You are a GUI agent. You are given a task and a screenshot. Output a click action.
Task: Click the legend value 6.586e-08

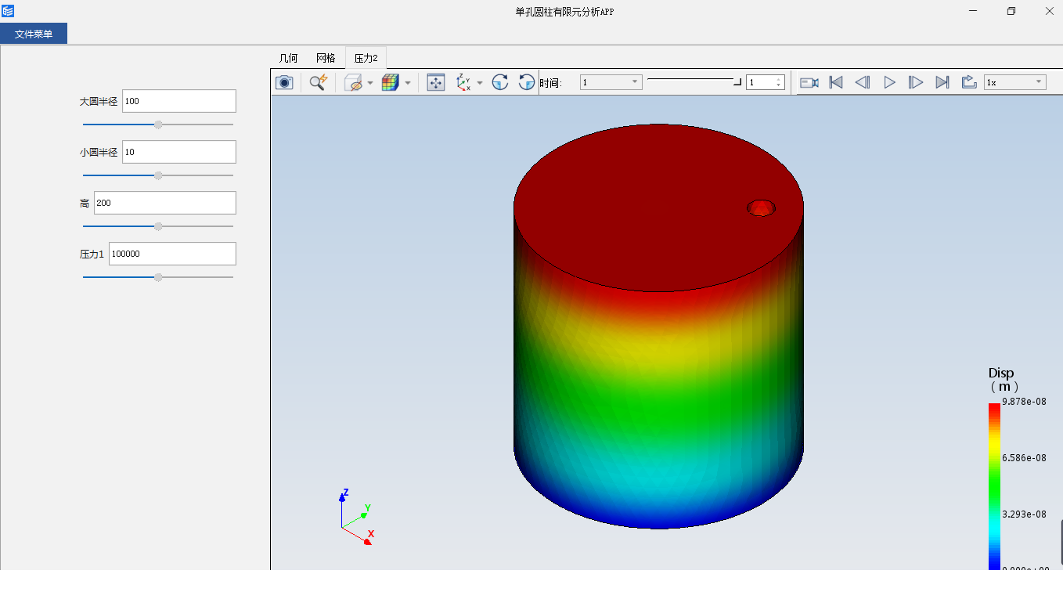(x=1024, y=457)
